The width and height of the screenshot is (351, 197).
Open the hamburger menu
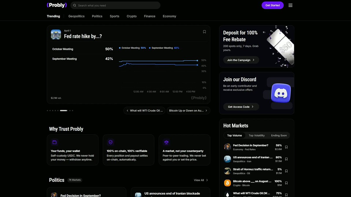pyautogui.click(x=290, y=5)
